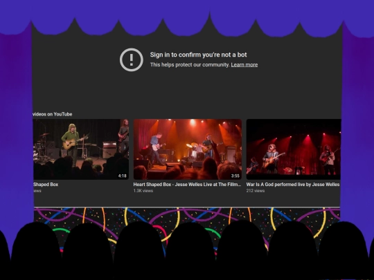The image size is (374, 280).
Task: Click the 212 views text
Action: 256,191
